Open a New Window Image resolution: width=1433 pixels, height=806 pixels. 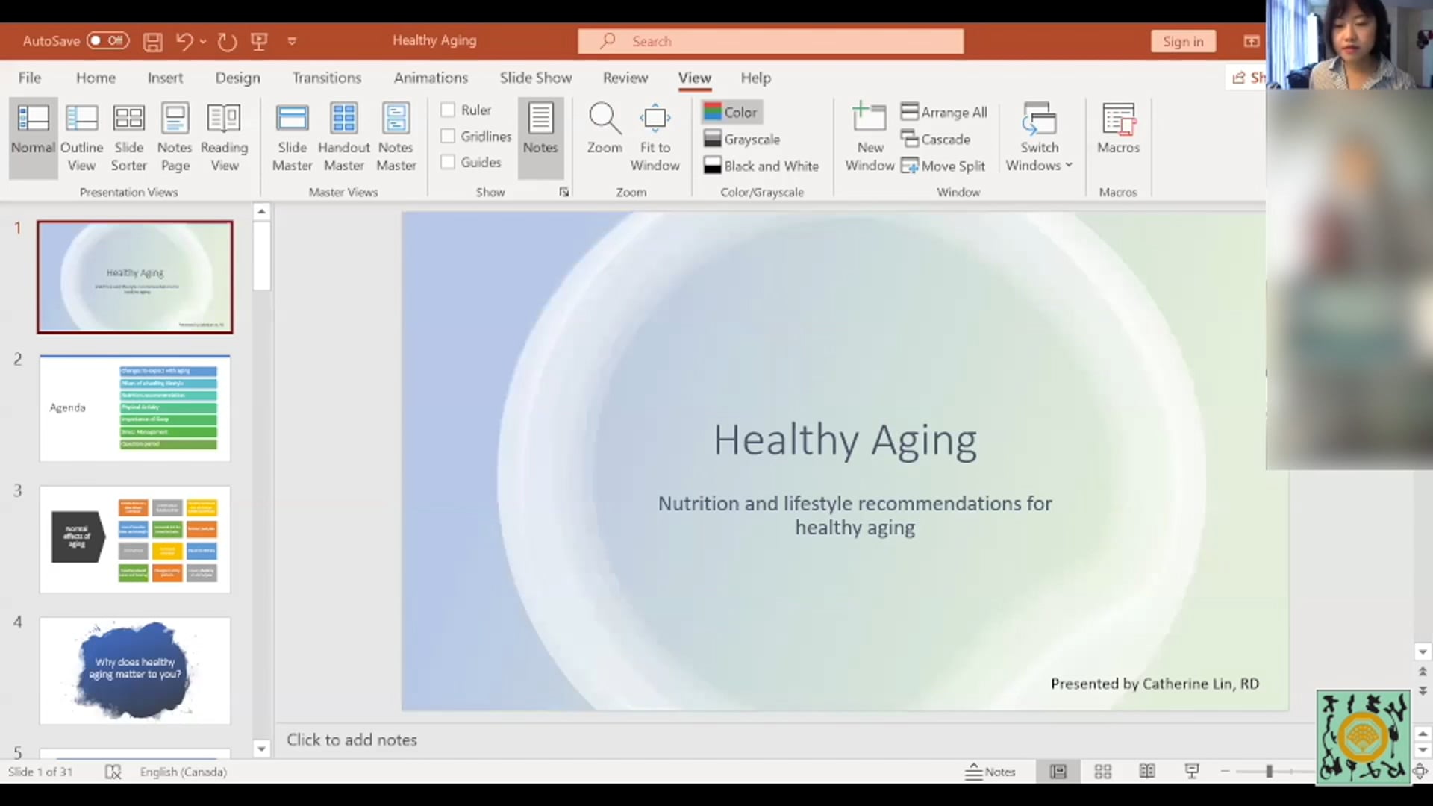[x=869, y=137]
